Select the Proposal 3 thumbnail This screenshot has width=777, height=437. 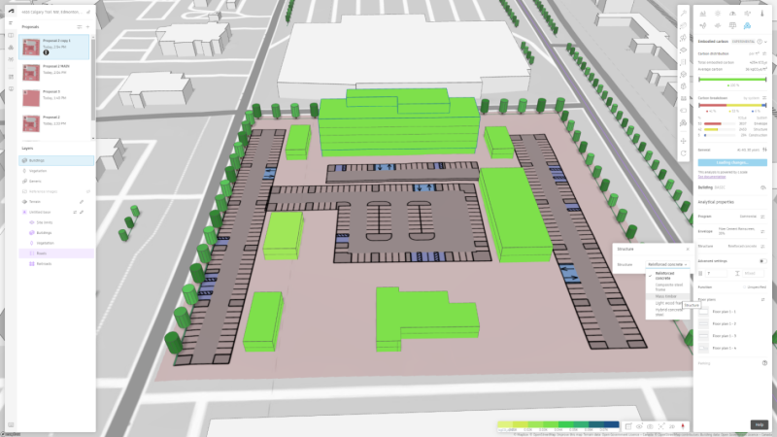32,98
